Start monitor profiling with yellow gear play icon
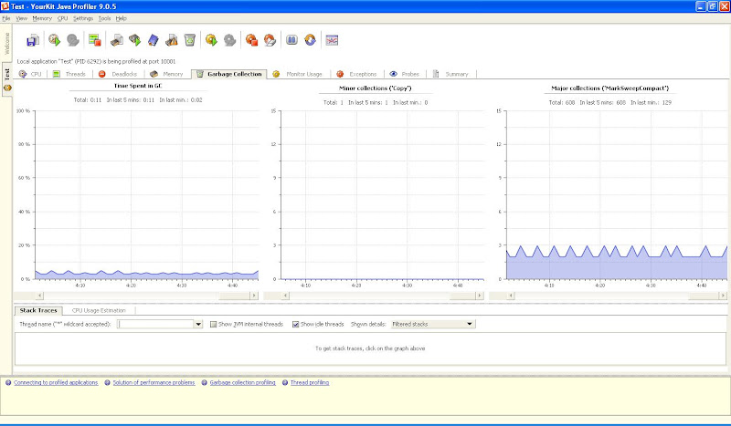 (x=212, y=40)
